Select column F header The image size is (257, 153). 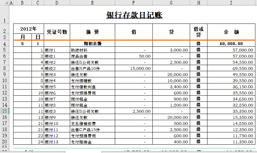(134, 3)
